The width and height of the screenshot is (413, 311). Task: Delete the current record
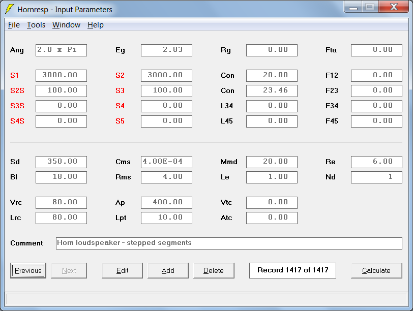point(214,270)
